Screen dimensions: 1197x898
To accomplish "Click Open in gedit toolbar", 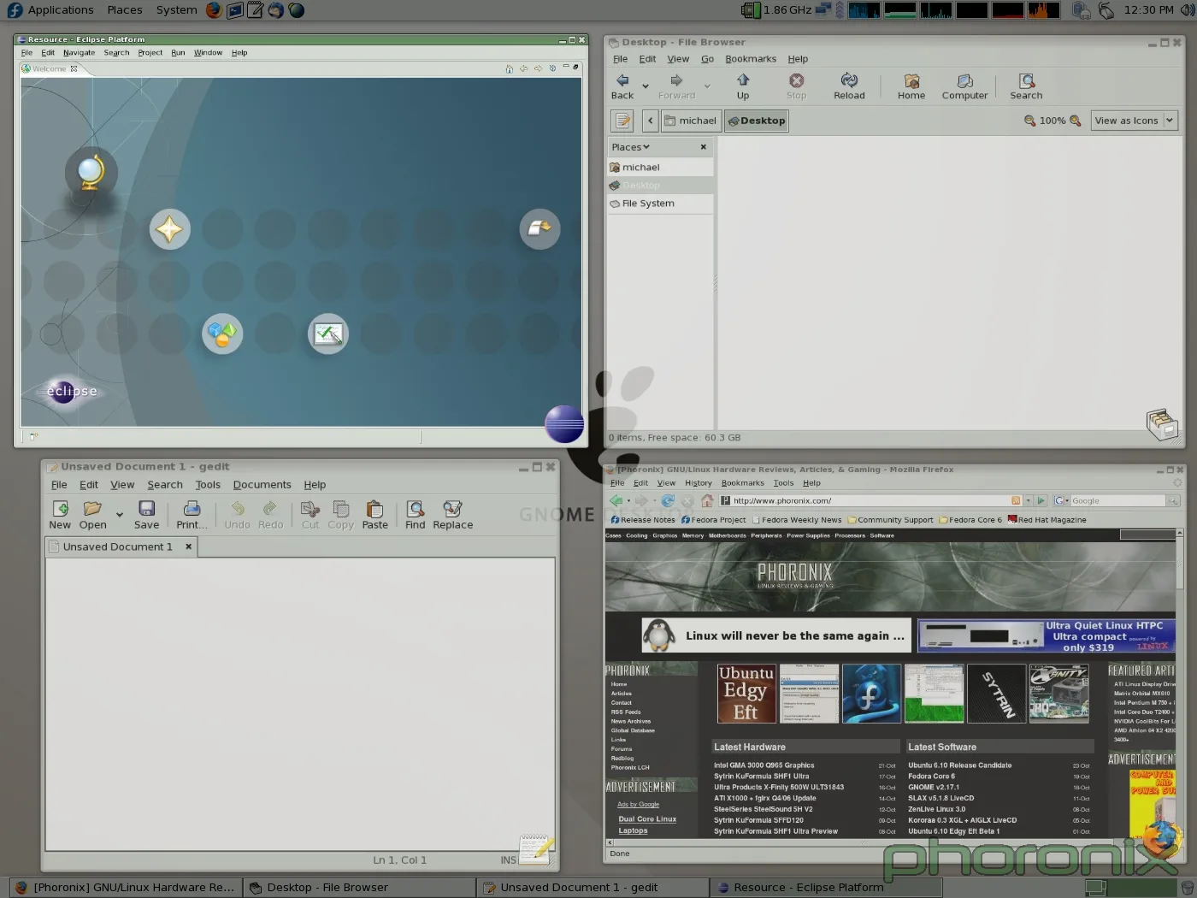I will (93, 515).
